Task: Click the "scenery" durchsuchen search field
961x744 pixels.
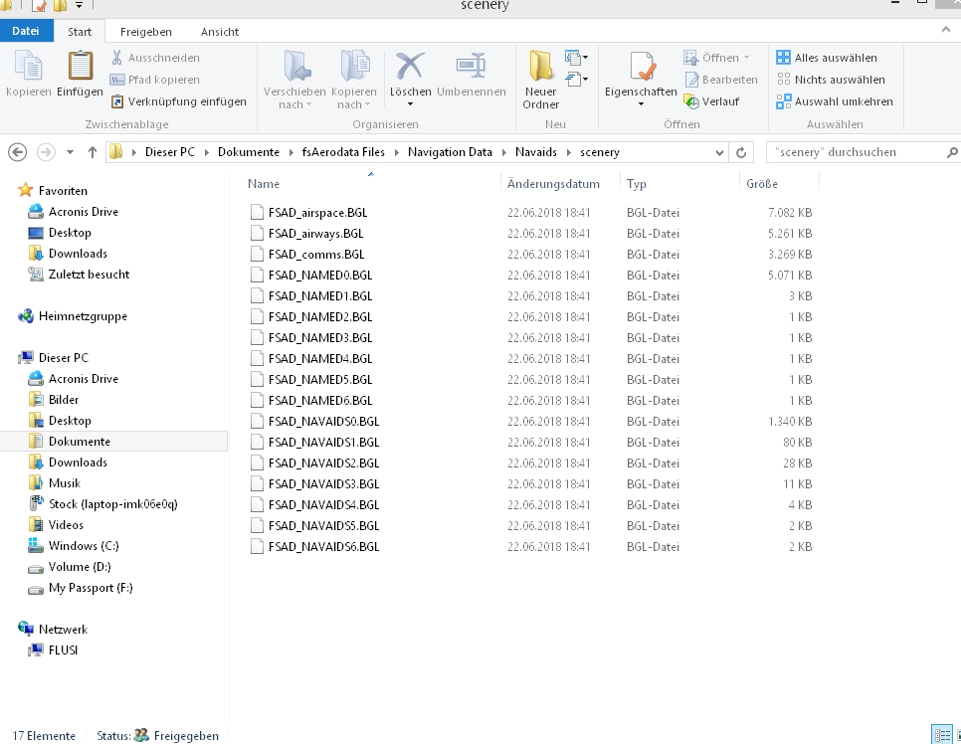Action: pos(856,152)
